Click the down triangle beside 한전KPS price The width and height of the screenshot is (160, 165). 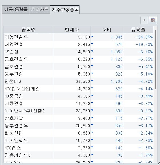92,81
